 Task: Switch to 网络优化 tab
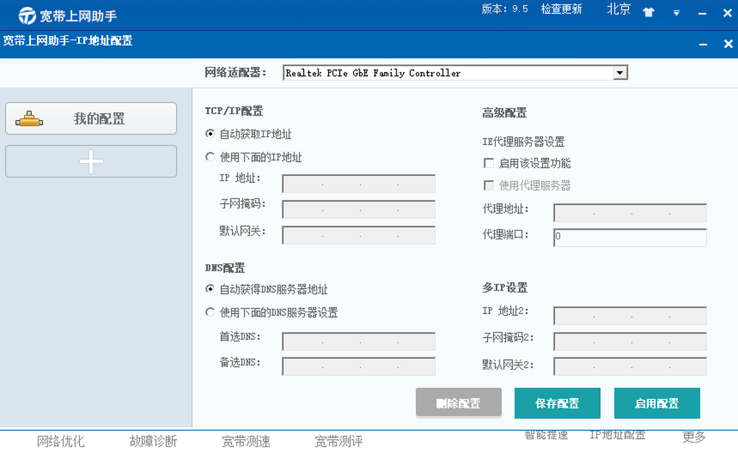coord(61,441)
